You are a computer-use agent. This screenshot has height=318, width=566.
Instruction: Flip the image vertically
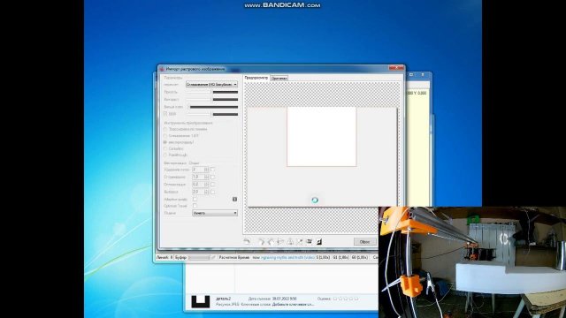(290, 241)
